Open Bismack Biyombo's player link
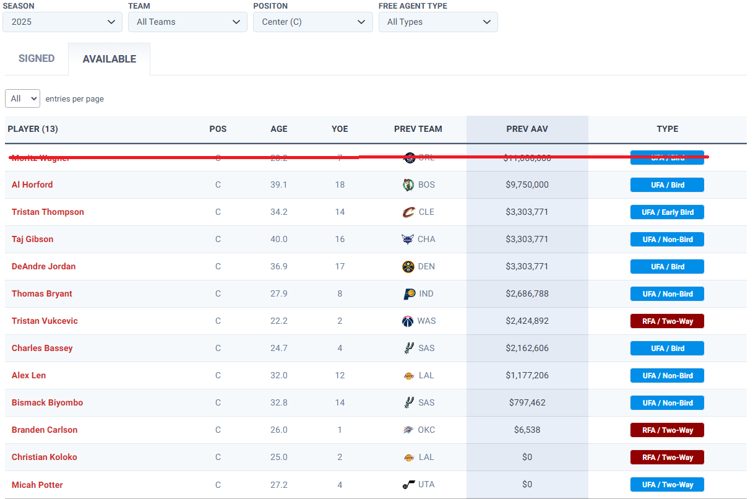753x499 pixels. 48,402
